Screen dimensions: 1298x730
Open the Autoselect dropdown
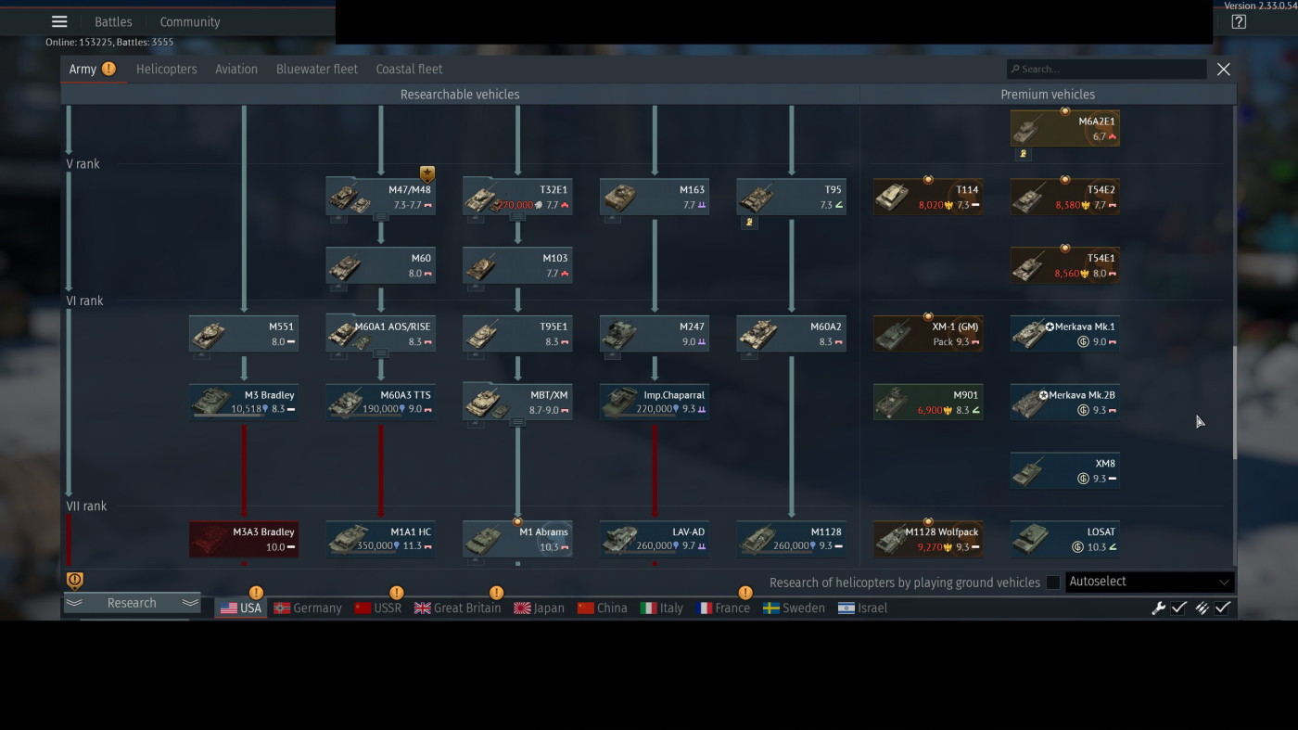(x=1149, y=582)
